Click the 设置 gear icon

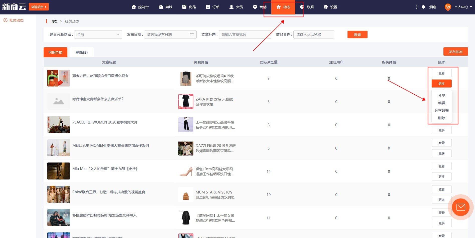pos(326,7)
